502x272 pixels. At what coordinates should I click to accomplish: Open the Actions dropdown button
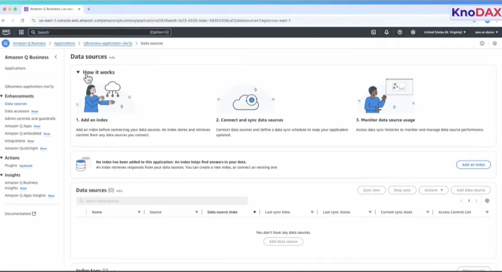433,190
